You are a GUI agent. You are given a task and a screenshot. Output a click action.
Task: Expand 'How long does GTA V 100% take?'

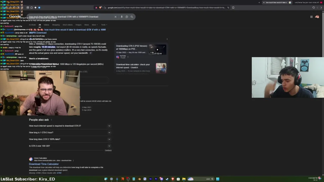click(x=70, y=139)
